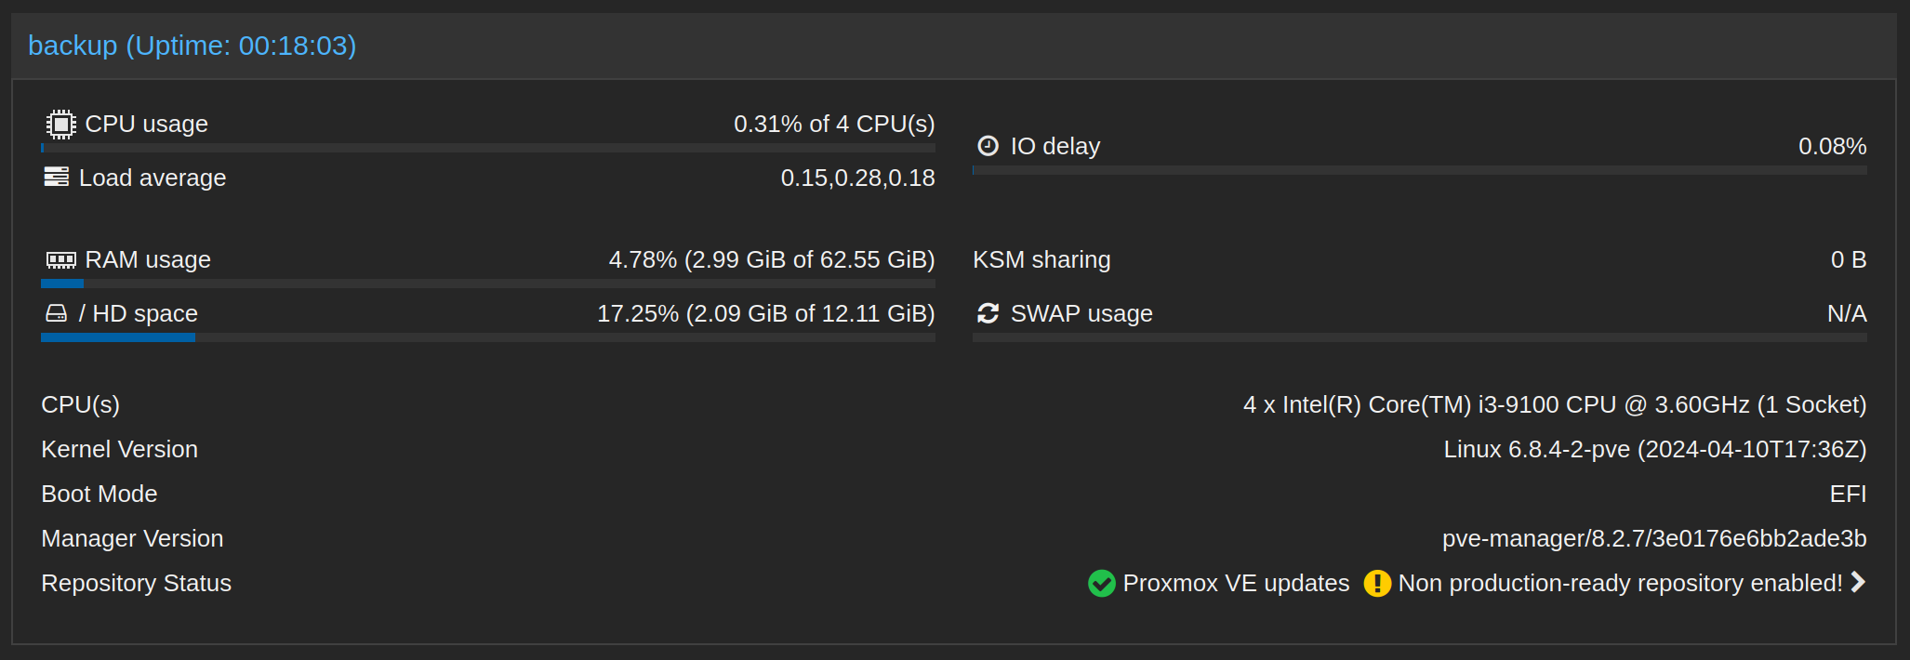
Task: Click the HD space drive icon
Action: click(56, 313)
